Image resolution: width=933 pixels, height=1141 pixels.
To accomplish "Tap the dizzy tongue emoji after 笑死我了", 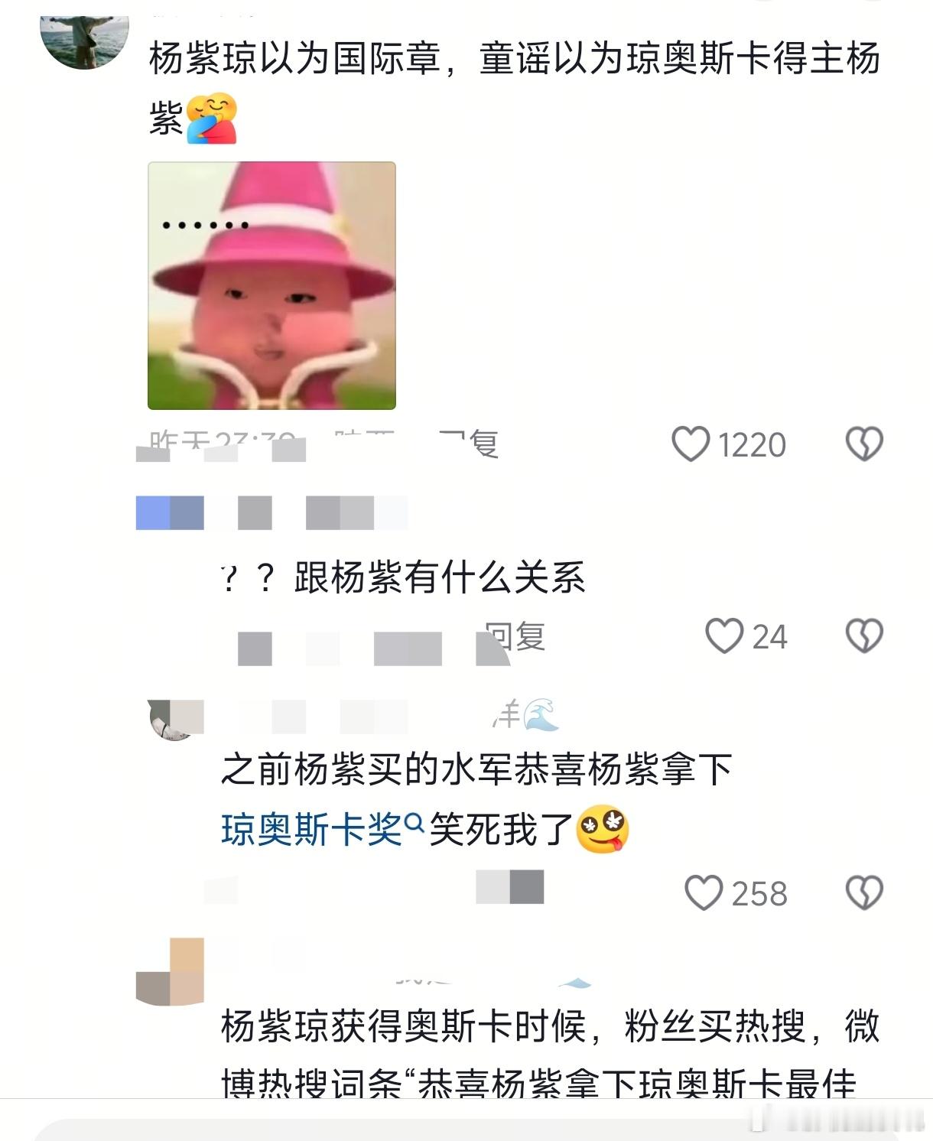I will [603, 830].
